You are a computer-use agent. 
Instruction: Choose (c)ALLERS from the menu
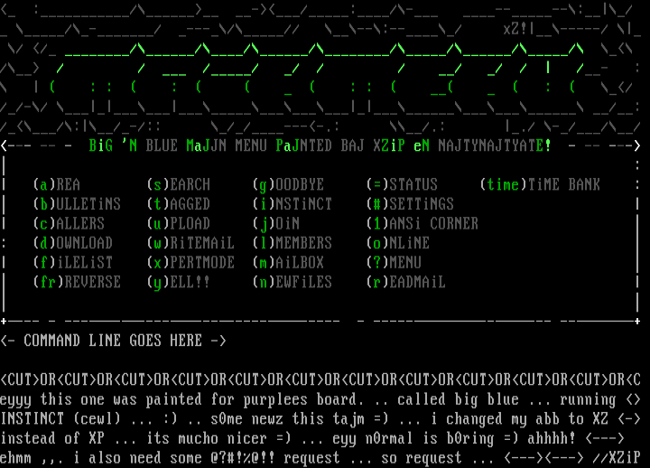(x=68, y=223)
